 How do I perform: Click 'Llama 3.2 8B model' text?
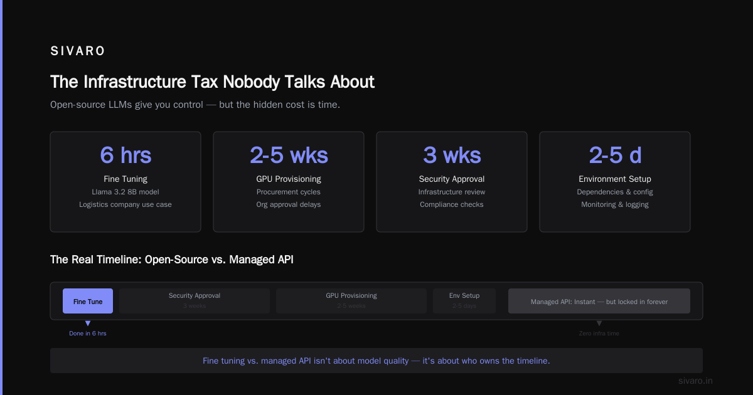[125, 192]
